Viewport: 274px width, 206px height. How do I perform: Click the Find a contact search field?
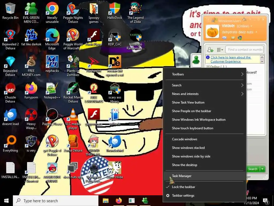point(244,50)
